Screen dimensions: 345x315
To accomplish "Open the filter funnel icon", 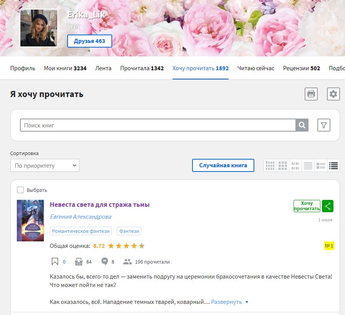I will [323, 125].
